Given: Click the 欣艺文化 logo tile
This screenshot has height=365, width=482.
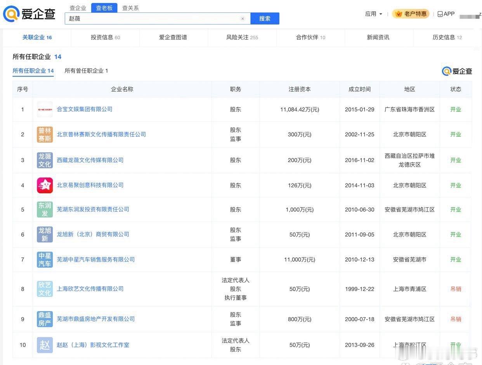Looking at the screenshot, I should click(45, 289).
